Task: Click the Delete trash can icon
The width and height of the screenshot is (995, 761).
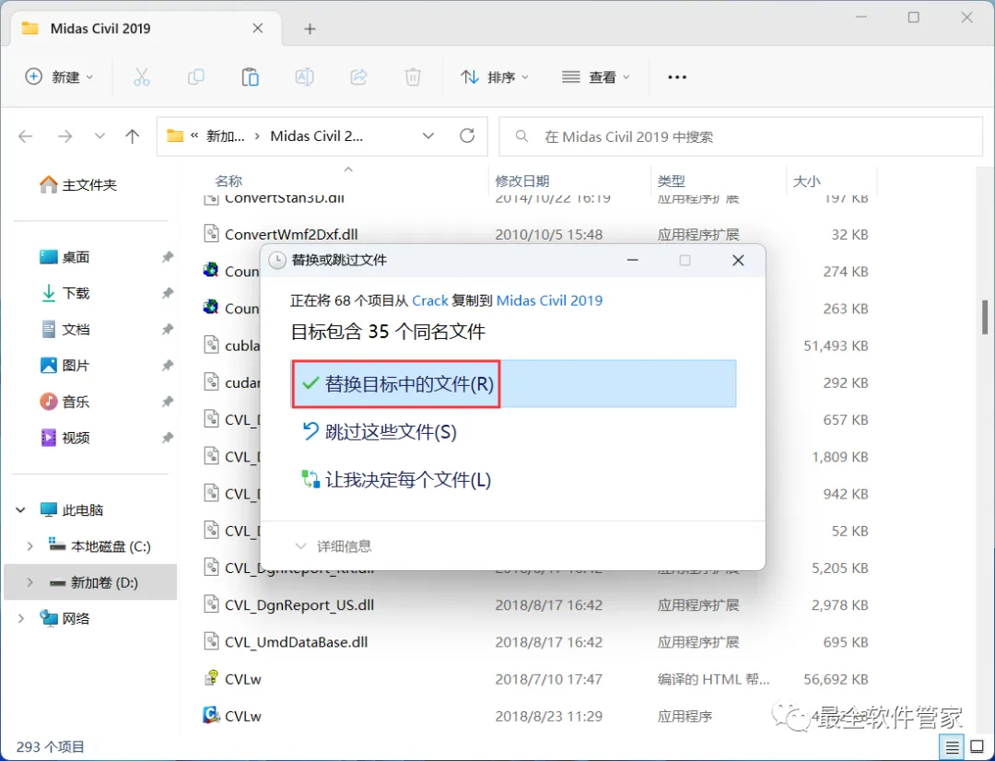Action: click(x=413, y=77)
